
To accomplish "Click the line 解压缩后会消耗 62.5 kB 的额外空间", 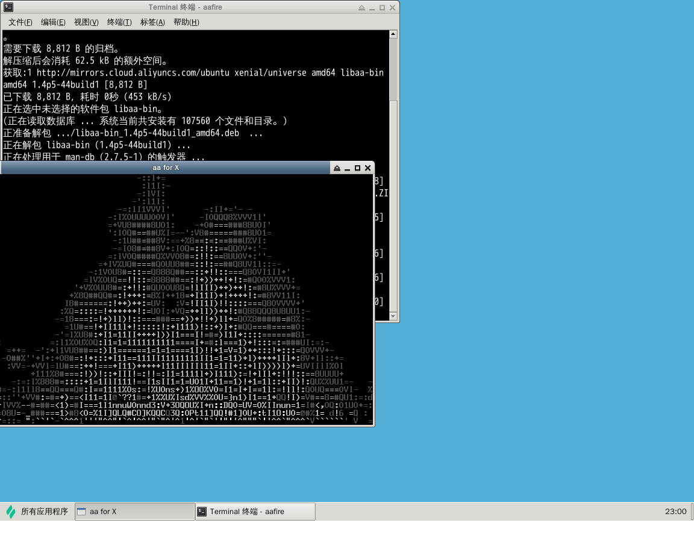I will coord(85,61).
